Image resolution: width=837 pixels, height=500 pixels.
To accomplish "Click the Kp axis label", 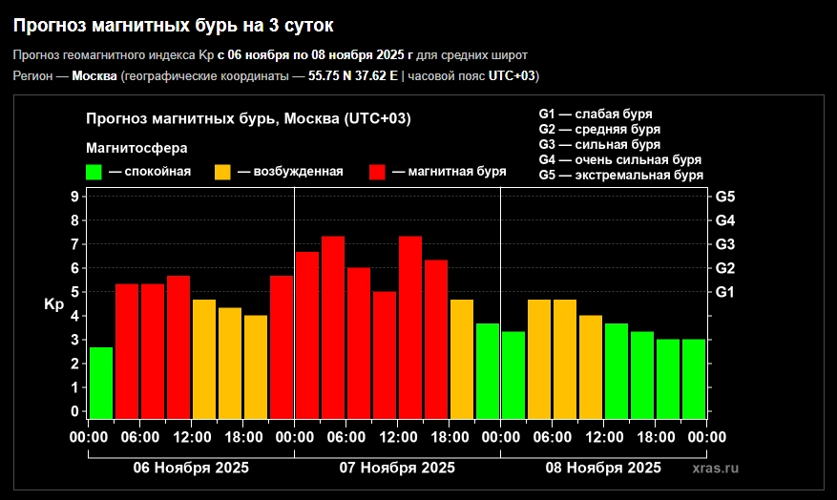I will point(54,304).
